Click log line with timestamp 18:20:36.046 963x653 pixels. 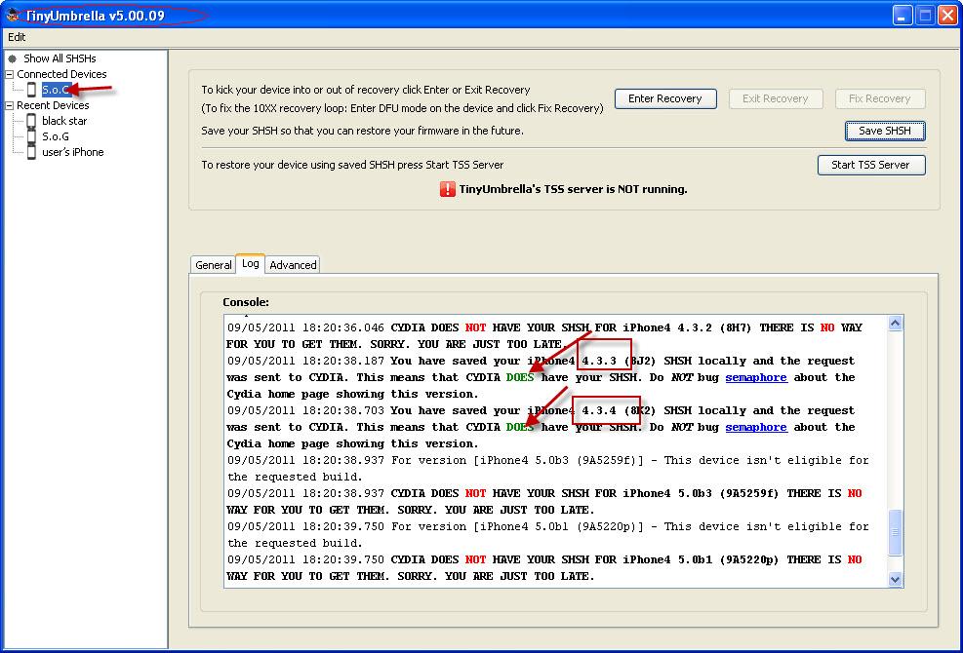(x=544, y=335)
